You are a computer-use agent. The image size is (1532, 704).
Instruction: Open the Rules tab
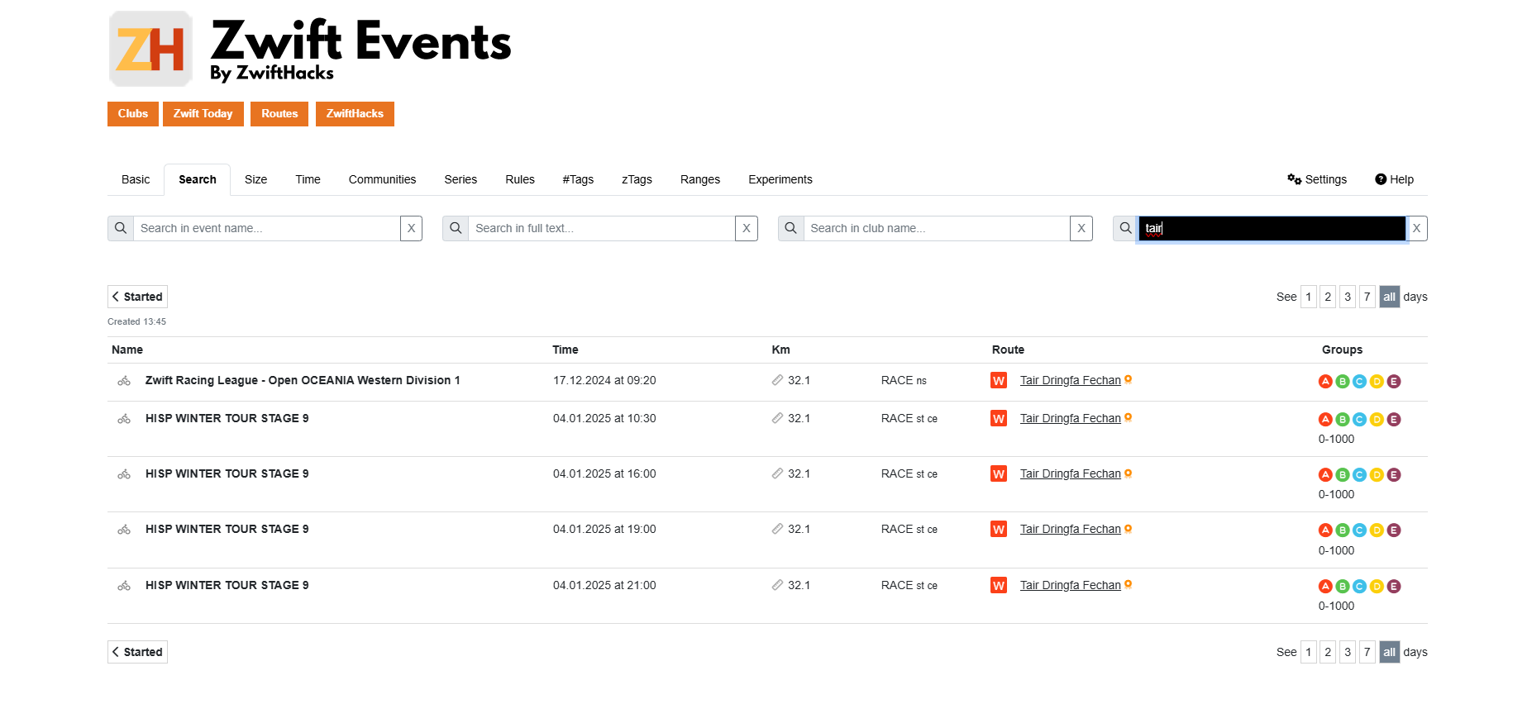[520, 179]
